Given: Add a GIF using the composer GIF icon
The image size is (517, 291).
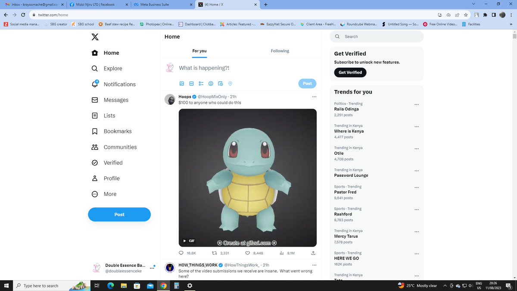Looking at the screenshot, I should [x=191, y=84].
